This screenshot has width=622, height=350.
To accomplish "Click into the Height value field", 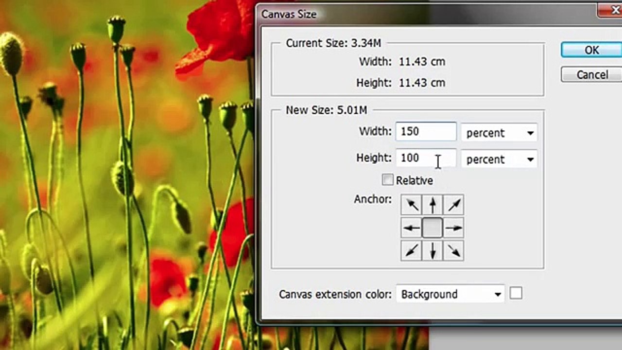I will pos(426,158).
